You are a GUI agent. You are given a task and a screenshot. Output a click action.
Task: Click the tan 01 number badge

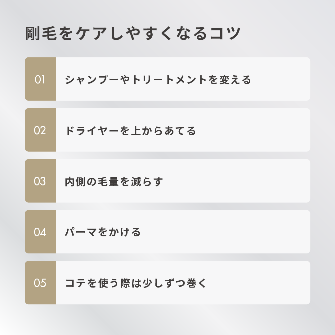(x=40, y=79)
